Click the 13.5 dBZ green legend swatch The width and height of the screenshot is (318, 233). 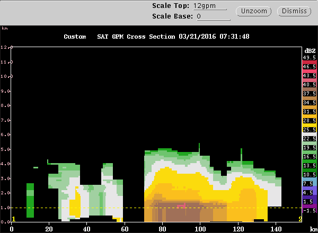tap(310, 166)
